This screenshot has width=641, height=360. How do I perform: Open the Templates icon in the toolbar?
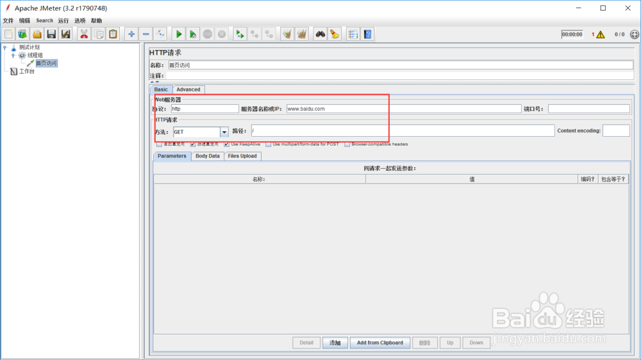tap(22, 35)
